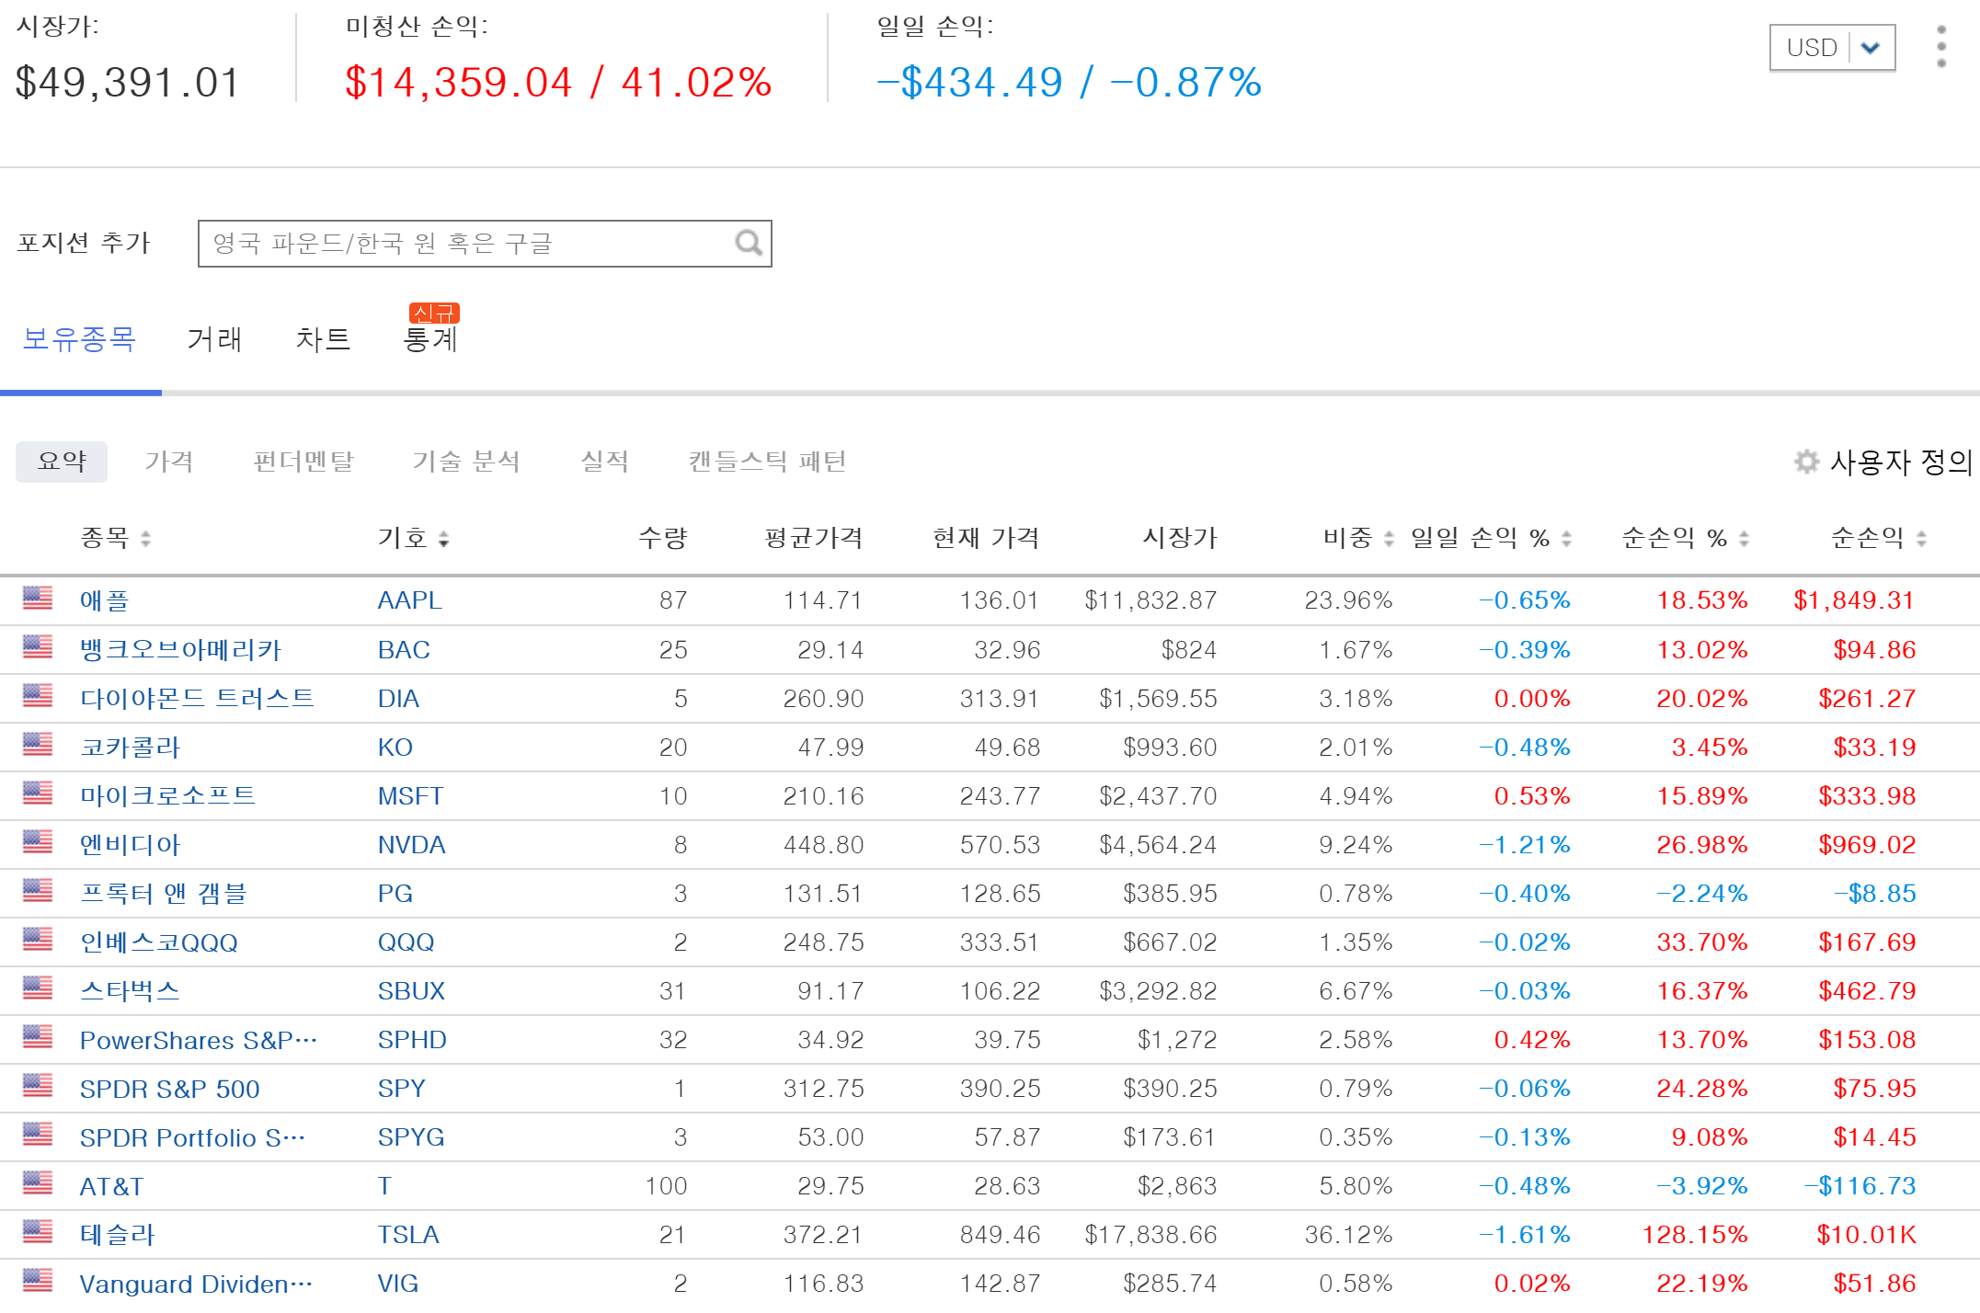Select the 기술 분석 view tab
This screenshot has width=1980, height=1313.
466,461
